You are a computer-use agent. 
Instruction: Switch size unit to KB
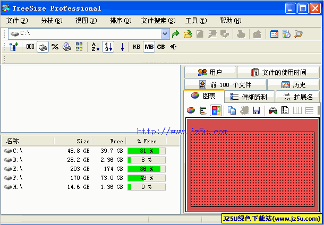(x=137, y=47)
